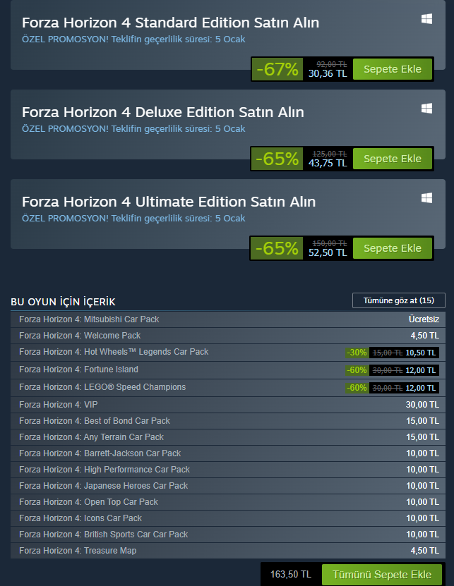454x586 pixels.
Task: View the Fortune Island expansion
Action: pos(78,370)
